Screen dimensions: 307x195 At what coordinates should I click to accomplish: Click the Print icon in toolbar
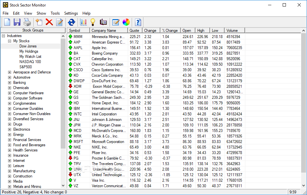click(x=27, y=22)
